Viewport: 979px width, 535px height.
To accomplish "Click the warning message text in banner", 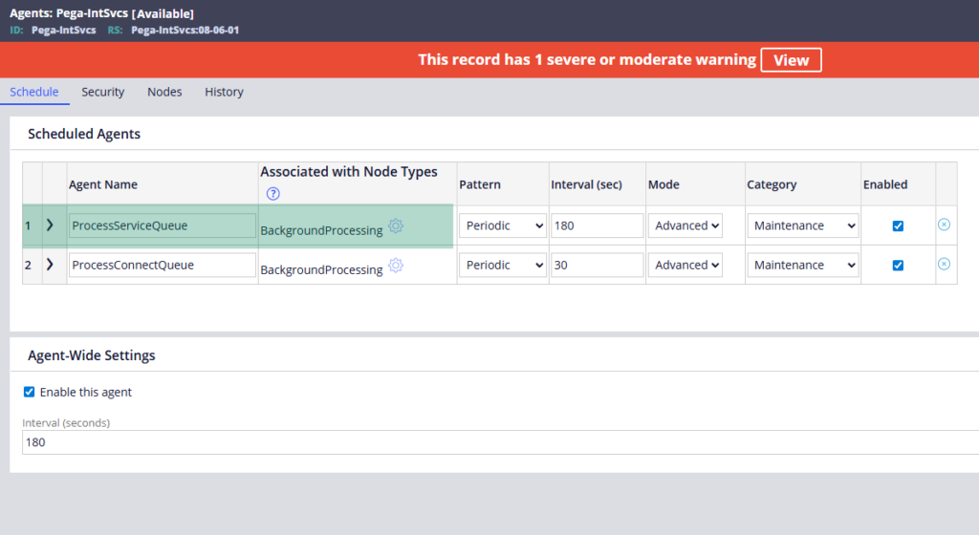I will (x=587, y=60).
